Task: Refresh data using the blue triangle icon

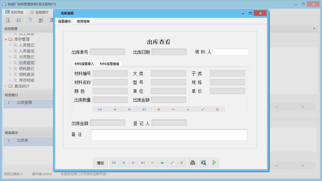Action: (162, 163)
